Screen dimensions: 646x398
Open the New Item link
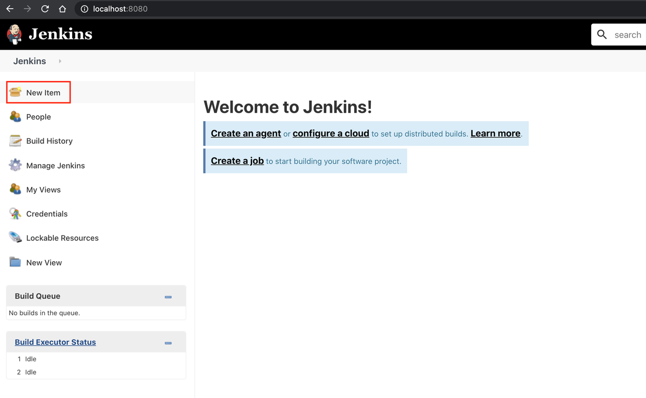click(43, 93)
